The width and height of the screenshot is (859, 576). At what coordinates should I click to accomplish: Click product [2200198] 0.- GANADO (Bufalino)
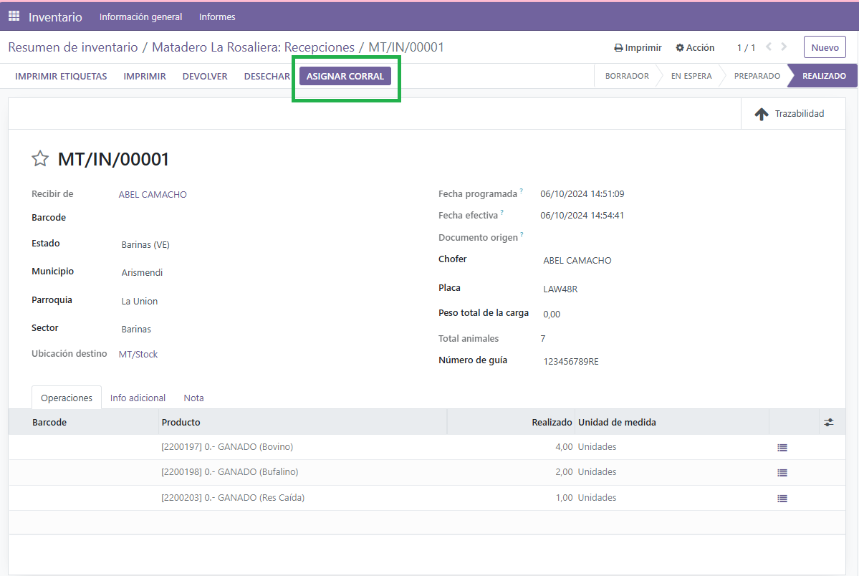tap(229, 472)
